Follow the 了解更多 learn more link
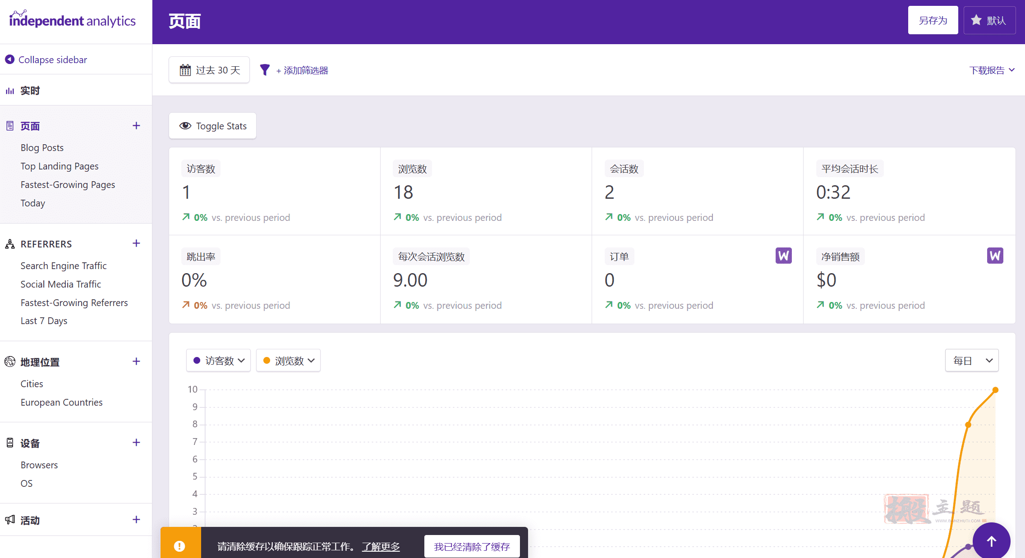Image resolution: width=1025 pixels, height=558 pixels. pyautogui.click(x=381, y=547)
